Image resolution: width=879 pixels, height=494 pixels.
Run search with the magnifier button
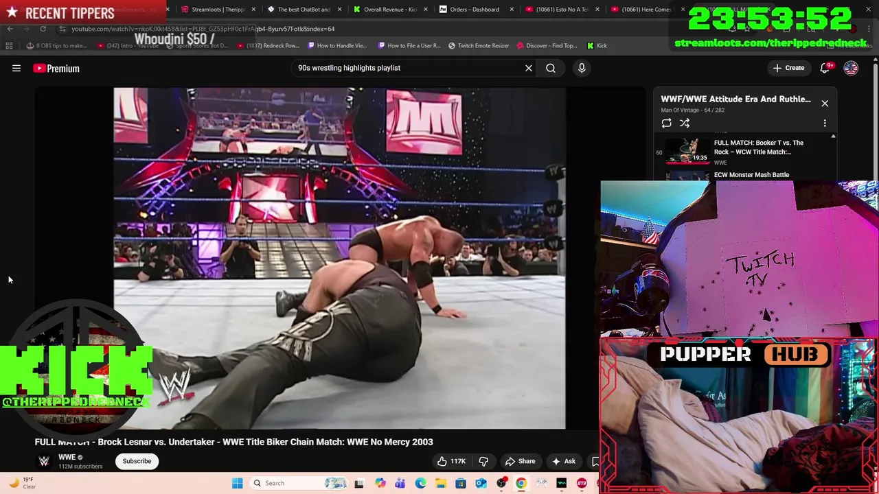[x=551, y=68]
